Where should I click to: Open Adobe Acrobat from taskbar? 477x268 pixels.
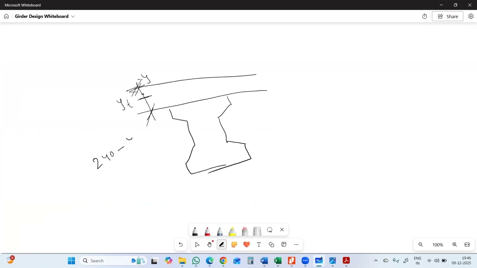(346, 261)
